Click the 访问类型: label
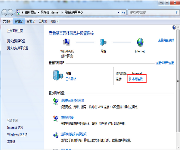This screenshot has height=150, width=180. pyautogui.click(x=121, y=73)
